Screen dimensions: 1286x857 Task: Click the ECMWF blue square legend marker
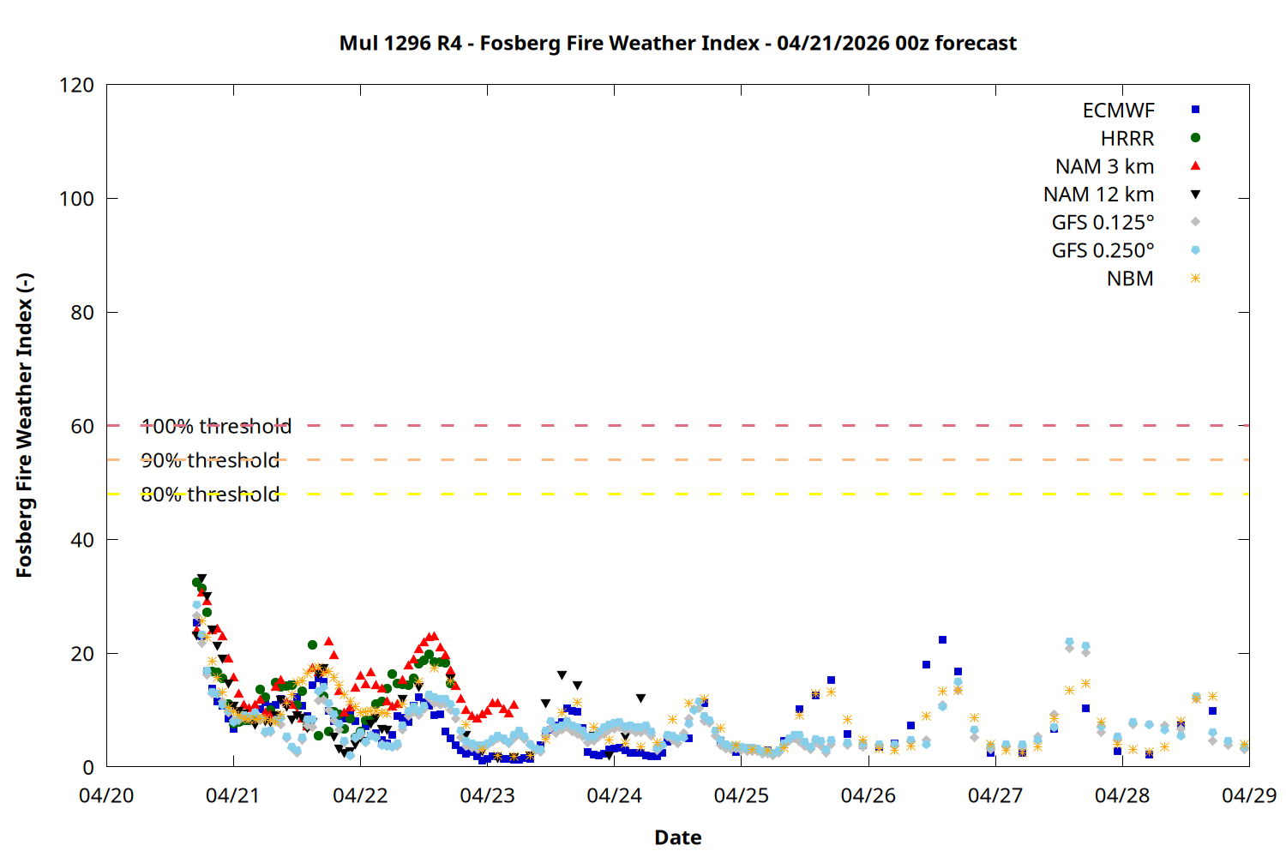click(1195, 110)
